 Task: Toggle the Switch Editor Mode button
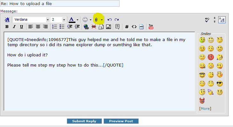tap(222, 20)
